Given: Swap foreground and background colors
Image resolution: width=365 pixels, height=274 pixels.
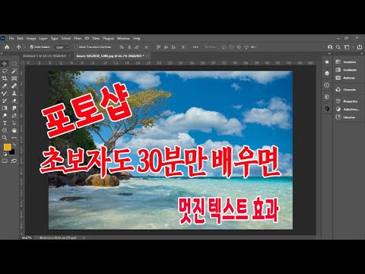Looking at the screenshot, I should pos(14,145).
